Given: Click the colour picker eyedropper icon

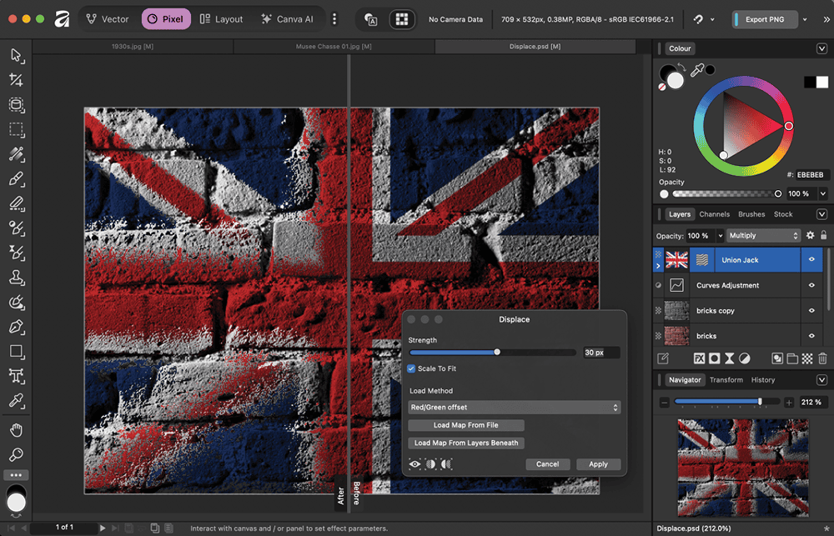Looking at the screenshot, I should (697, 71).
